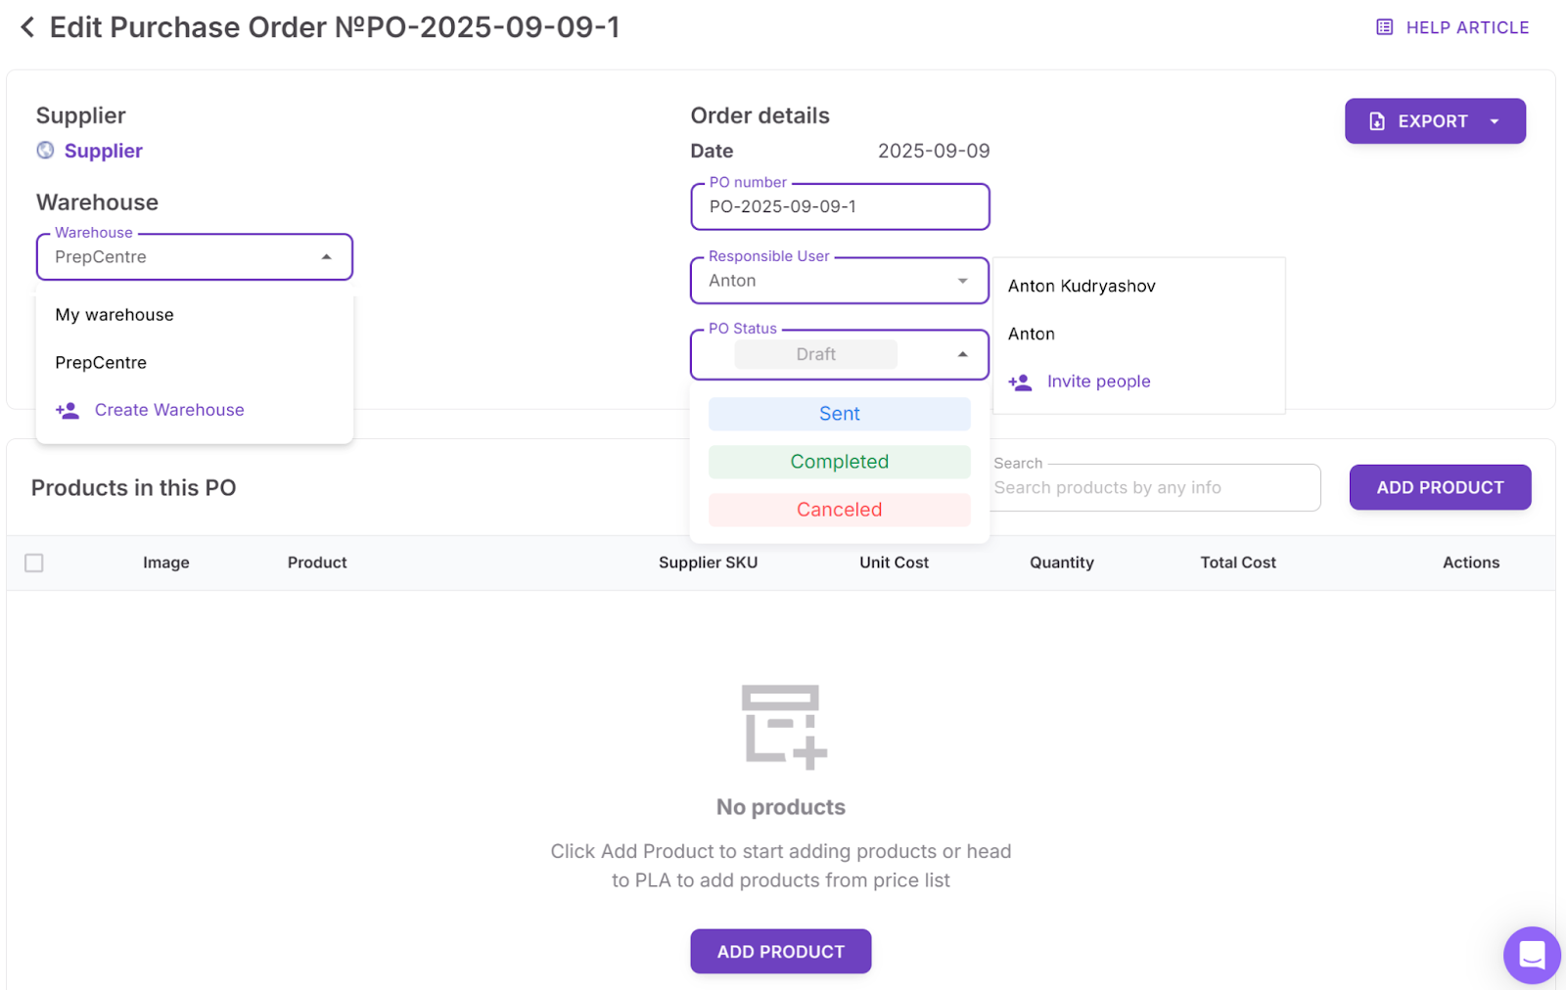Screen dimensions: 1566x990
Task: Tick the select-all checkbox in products table
Action: pyautogui.click(x=34, y=562)
